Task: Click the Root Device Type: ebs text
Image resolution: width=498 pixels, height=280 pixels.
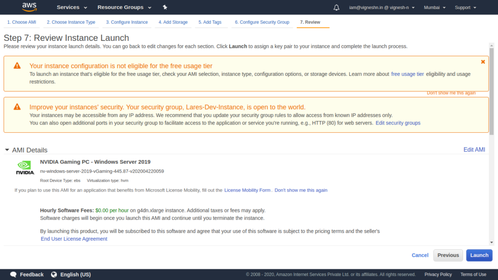Action: [60, 181]
